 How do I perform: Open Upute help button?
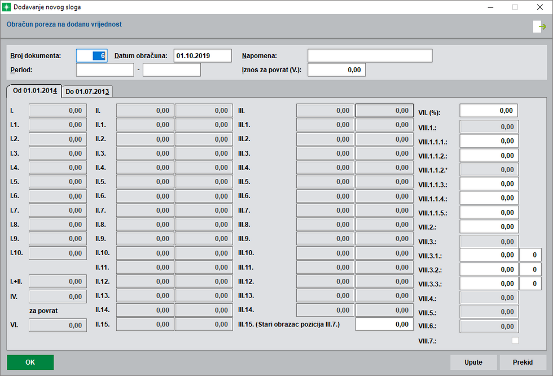click(x=473, y=362)
